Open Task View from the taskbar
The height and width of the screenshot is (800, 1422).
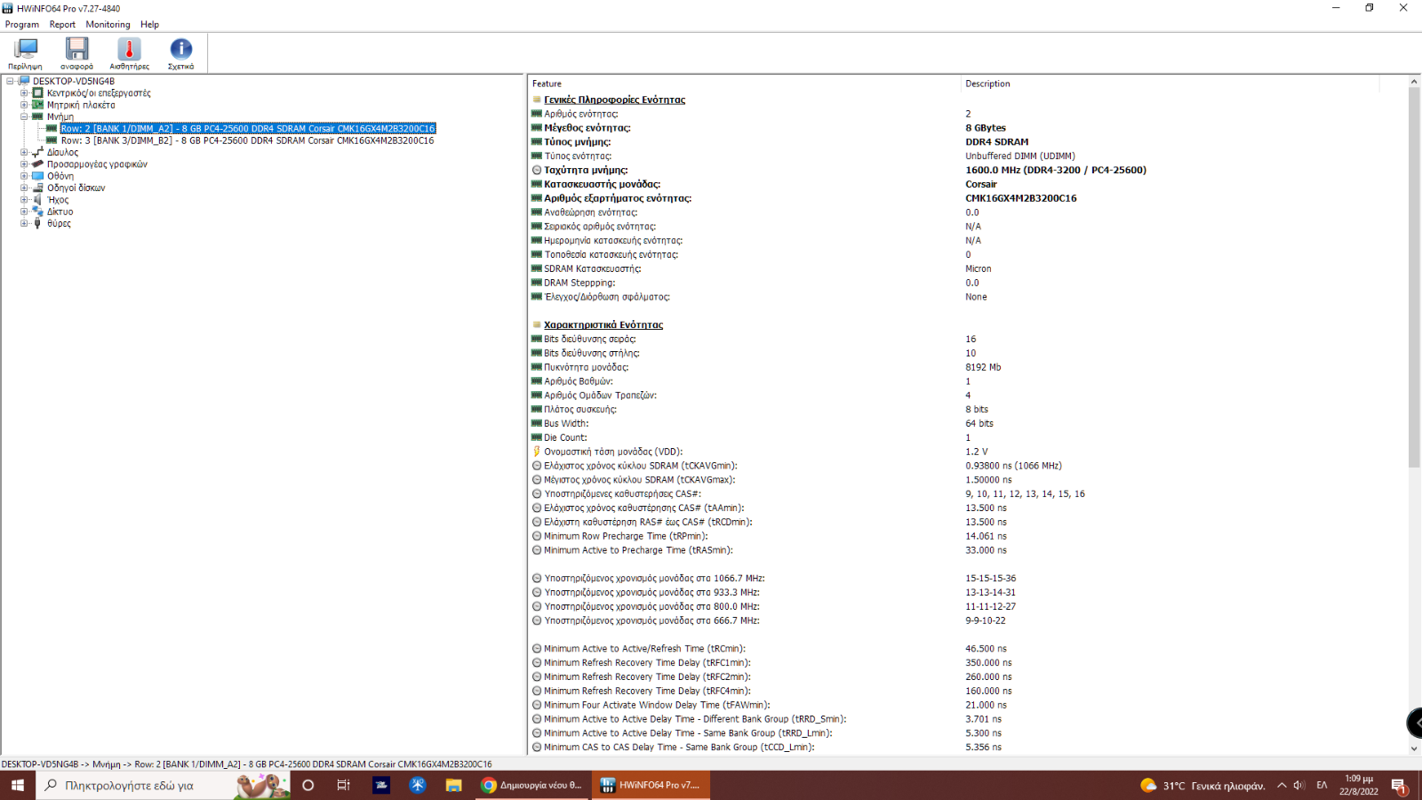(344, 785)
